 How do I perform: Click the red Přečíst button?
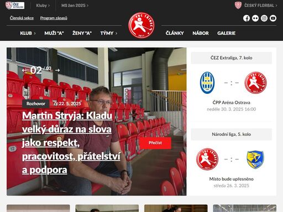point(155,143)
